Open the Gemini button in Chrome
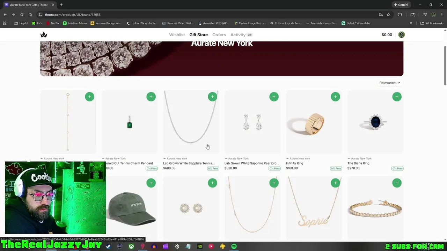Viewport: 447px width, 251px height. point(401,5)
